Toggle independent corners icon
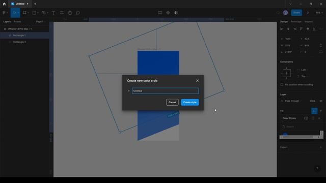This screenshot has height=183, width=326. tap(321, 52)
